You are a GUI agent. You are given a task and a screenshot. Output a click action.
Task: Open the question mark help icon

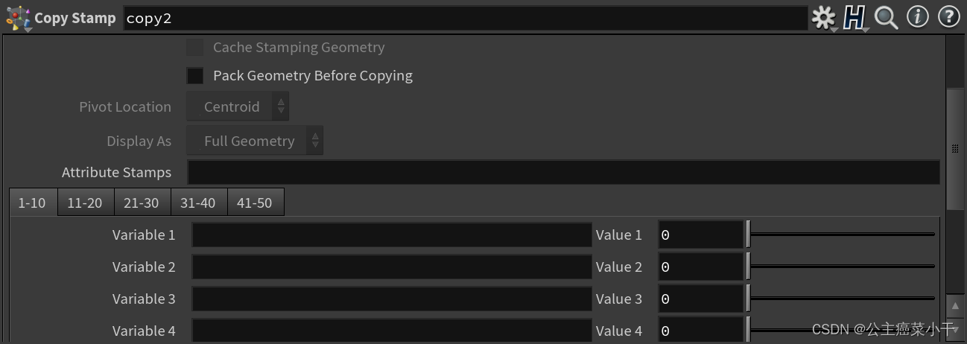tap(948, 17)
